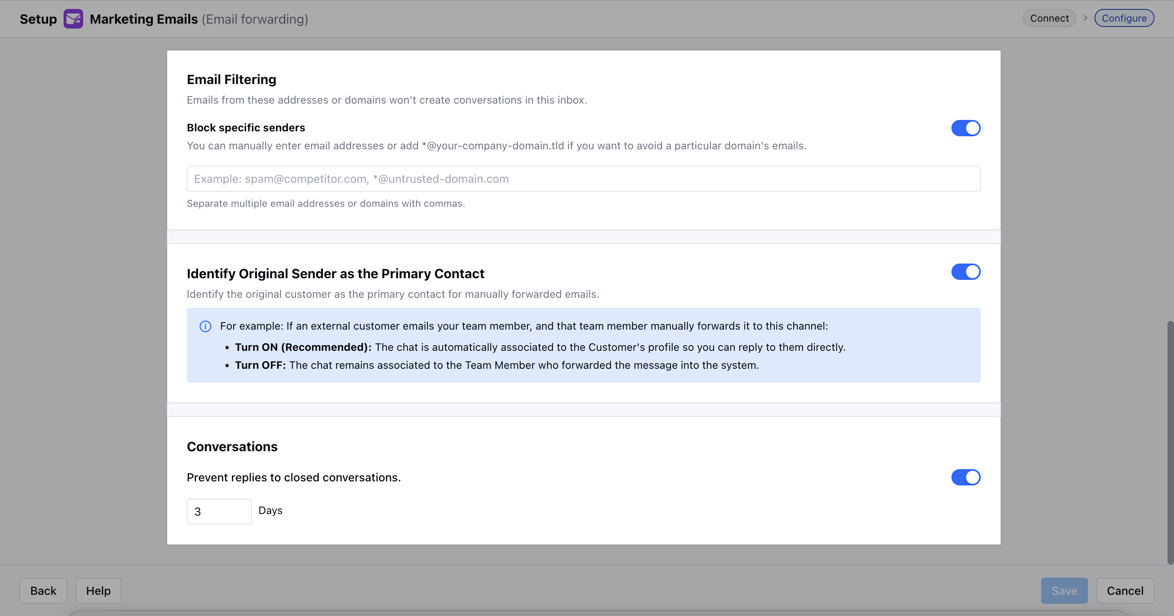Viewport: 1174px width, 616px height.
Task: Focus the blocked senders email input field
Action: tap(583, 179)
